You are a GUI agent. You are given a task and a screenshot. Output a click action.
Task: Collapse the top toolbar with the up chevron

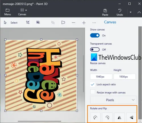coord(139,12)
